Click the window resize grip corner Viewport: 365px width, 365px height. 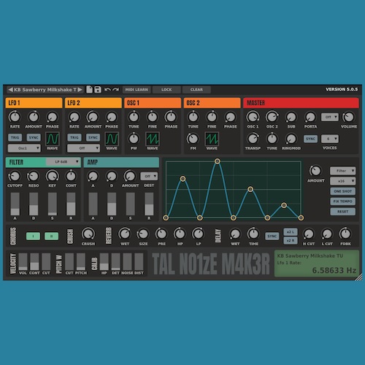[358, 277]
